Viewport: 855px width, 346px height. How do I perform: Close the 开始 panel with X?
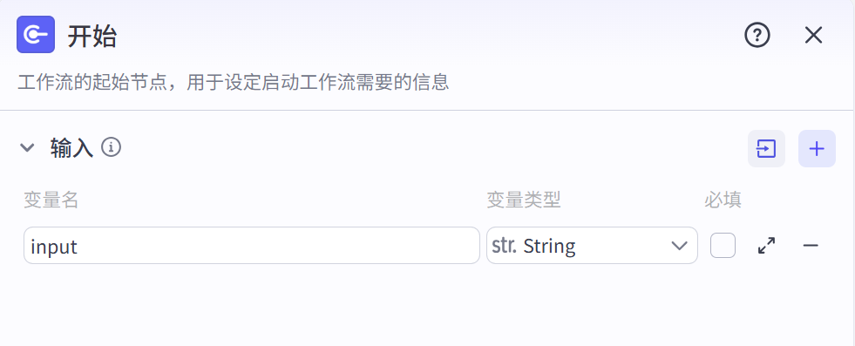pos(813,36)
